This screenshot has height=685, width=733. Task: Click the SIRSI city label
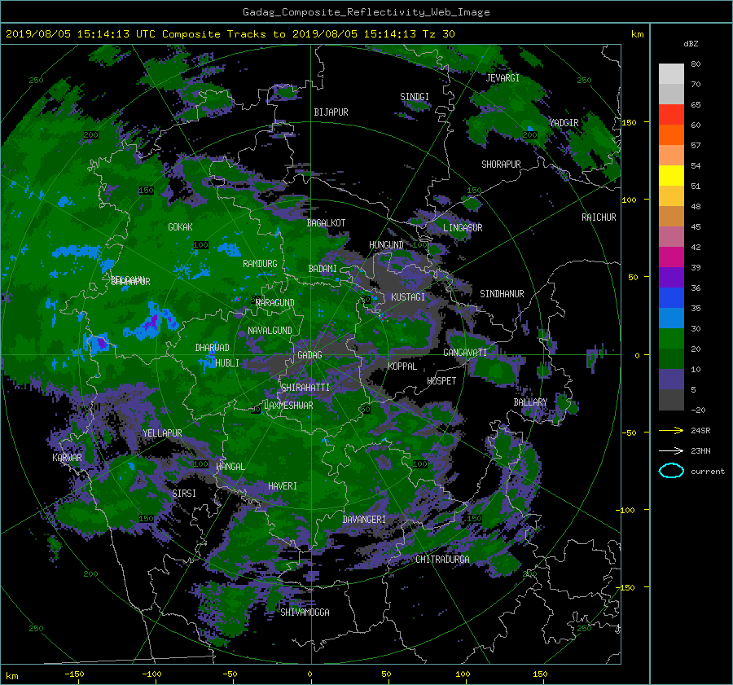[184, 494]
